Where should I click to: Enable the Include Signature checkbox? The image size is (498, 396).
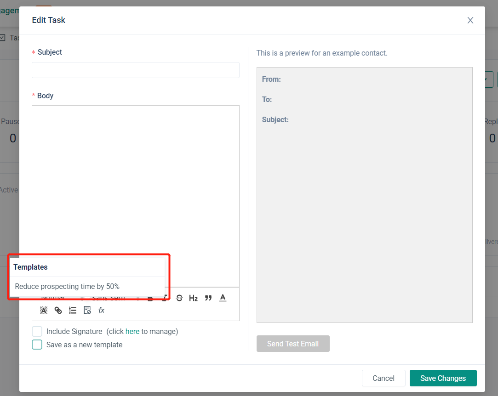tap(37, 331)
